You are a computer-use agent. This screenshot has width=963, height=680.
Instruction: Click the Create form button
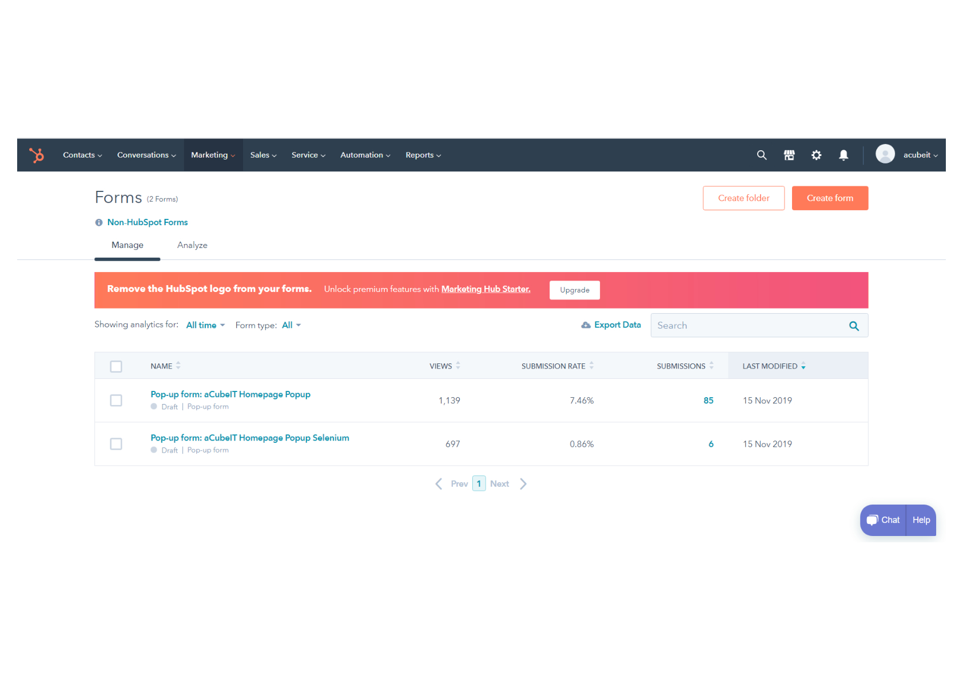tap(830, 198)
